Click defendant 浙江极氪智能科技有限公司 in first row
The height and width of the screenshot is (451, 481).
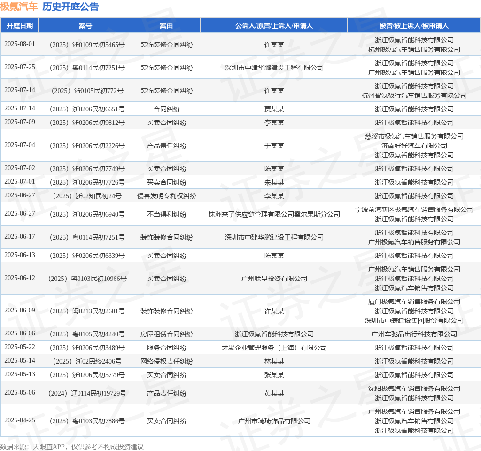tap(414, 41)
